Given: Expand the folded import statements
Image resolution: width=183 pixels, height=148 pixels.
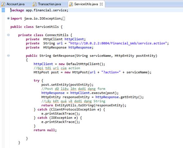Looking at the screenshot, I should point(8,18).
